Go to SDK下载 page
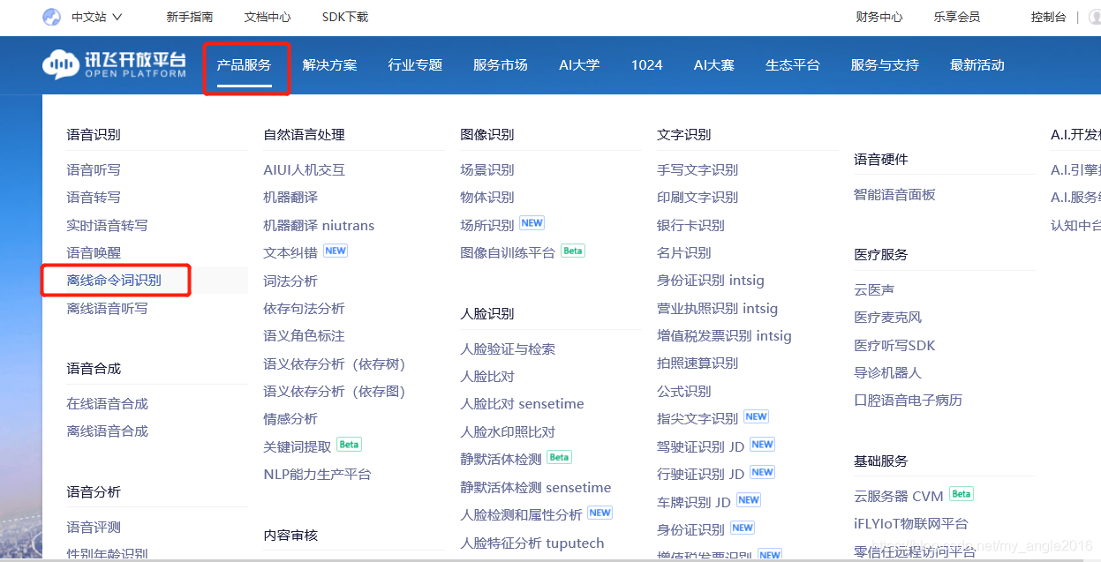 tap(345, 17)
